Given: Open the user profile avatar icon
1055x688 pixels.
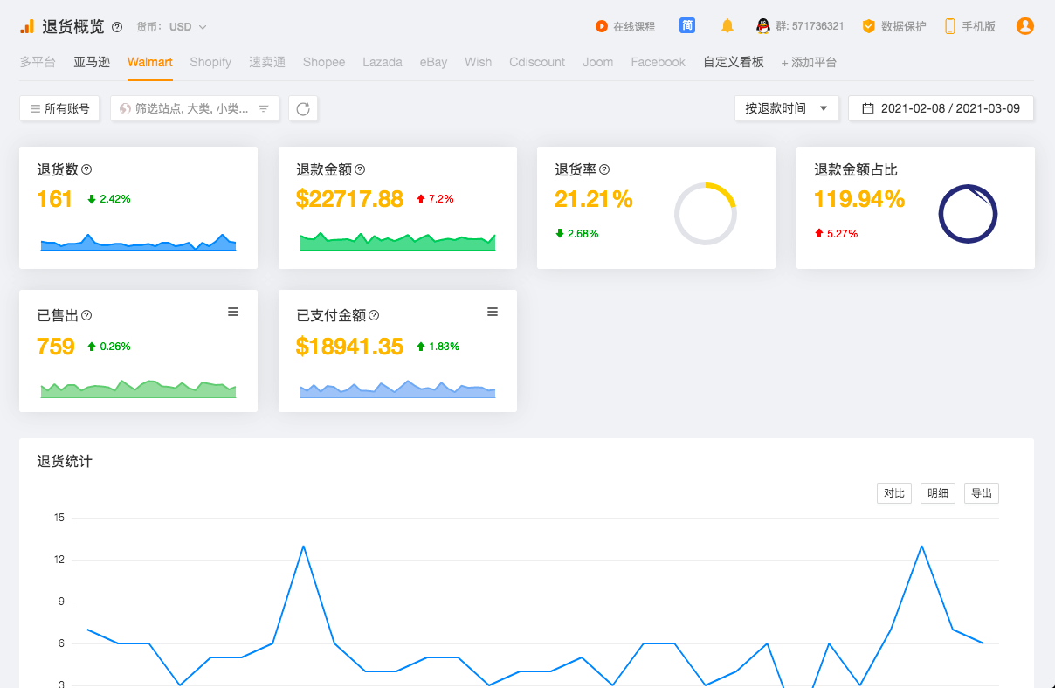Looking at the screenshot, I should pyautogui.click(x=1024, y=26).
